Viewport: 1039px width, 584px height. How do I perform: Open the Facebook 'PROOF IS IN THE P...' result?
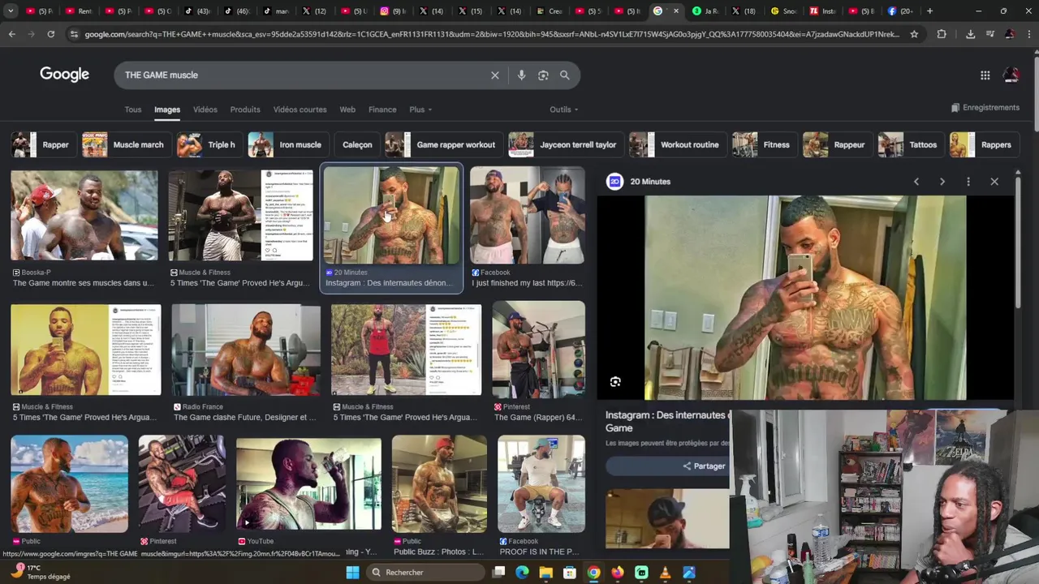click(541, 484)
